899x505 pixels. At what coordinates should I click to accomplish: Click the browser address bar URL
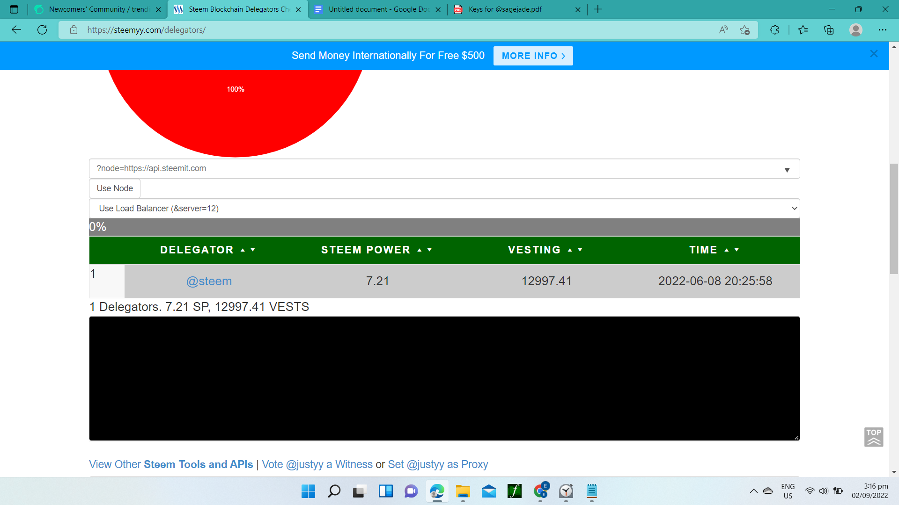pyautogui.click(x=146, y=30)
